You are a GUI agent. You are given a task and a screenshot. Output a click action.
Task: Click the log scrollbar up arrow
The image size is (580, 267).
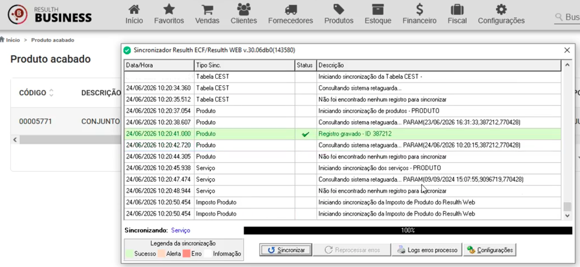click(x=567, y=65)
